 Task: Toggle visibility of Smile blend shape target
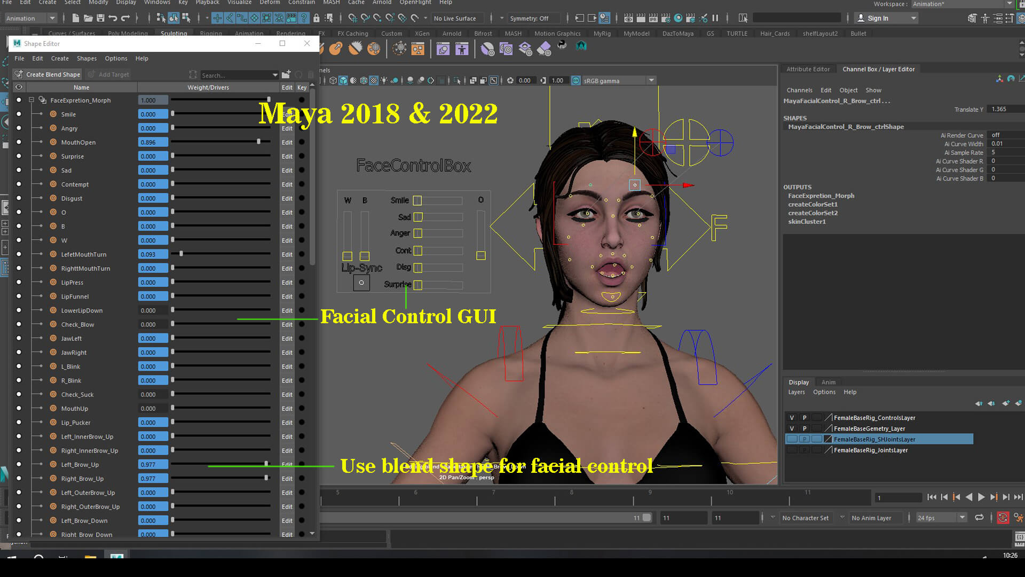point(19,114)
